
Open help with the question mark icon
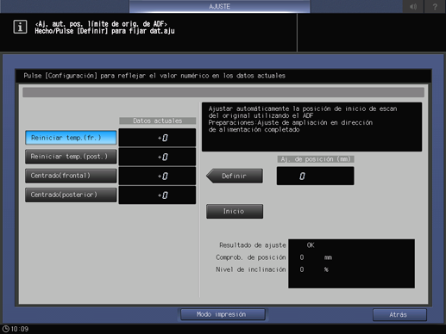[435, 6]
